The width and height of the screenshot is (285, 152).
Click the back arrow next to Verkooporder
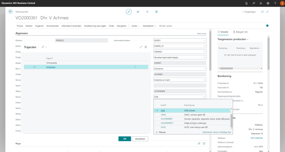click(x=10, y=12)
